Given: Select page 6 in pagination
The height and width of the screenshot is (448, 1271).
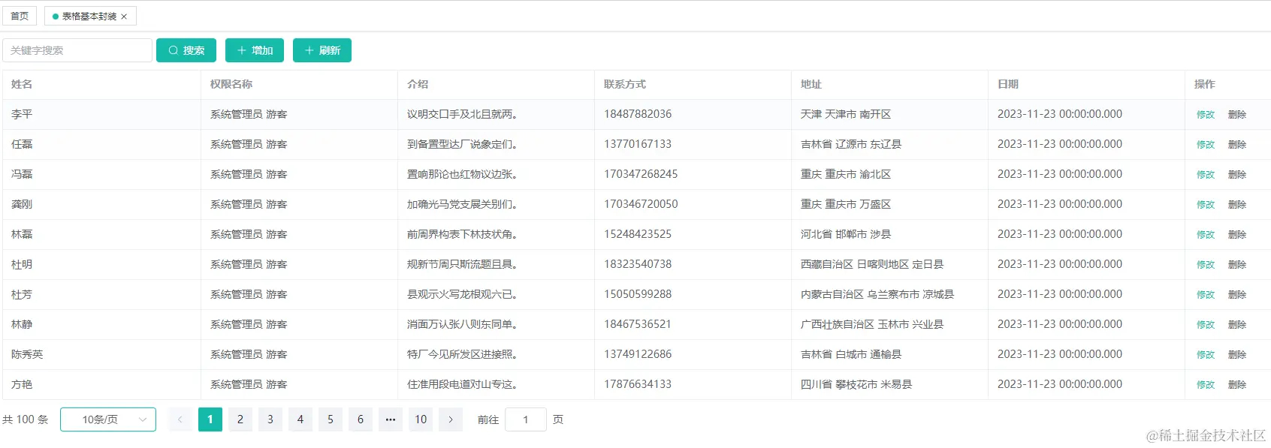Looking at the screenshot, I should [361, 419].
